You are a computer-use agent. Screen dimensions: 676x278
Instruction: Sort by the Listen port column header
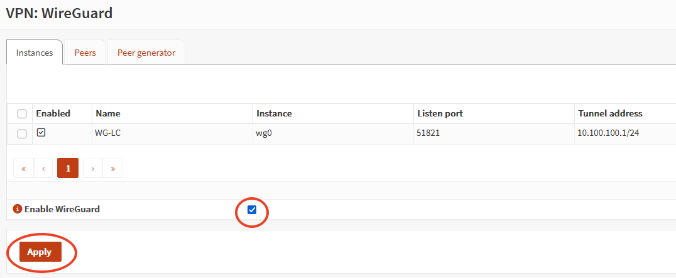click(x=440, y=113)
